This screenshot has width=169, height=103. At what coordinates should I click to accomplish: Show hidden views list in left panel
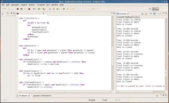[x=8, y=13]
